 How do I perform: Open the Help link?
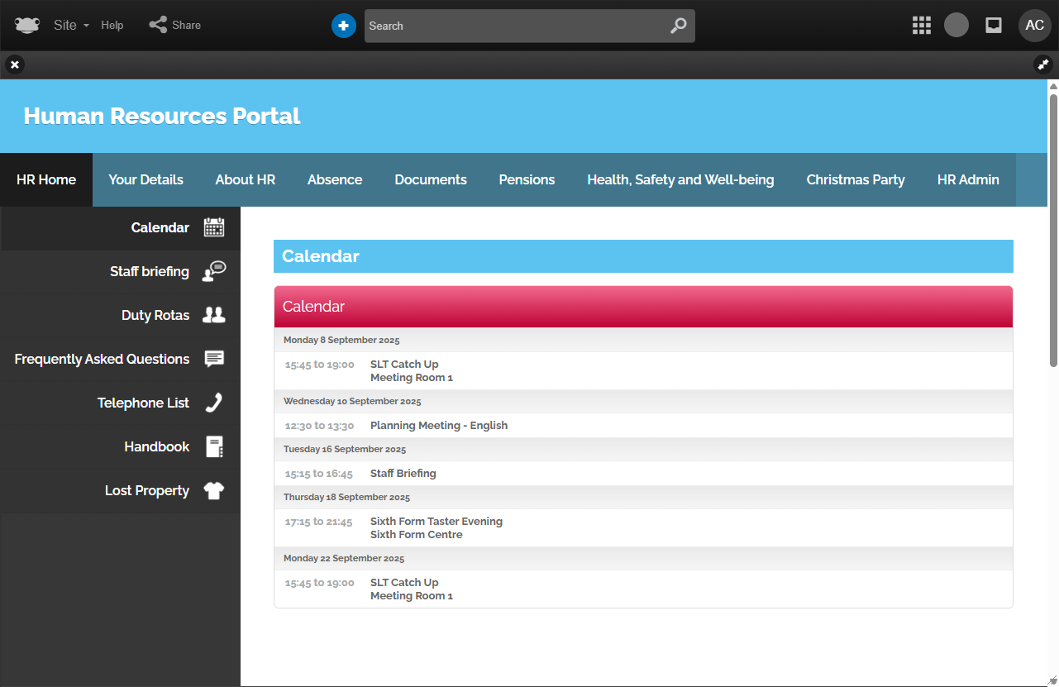pos(112,26)
